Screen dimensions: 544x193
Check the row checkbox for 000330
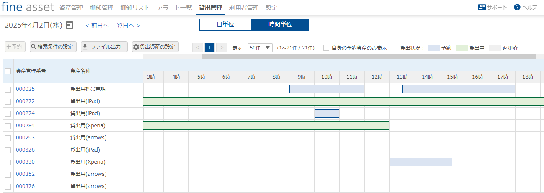(x=8, y=162)
